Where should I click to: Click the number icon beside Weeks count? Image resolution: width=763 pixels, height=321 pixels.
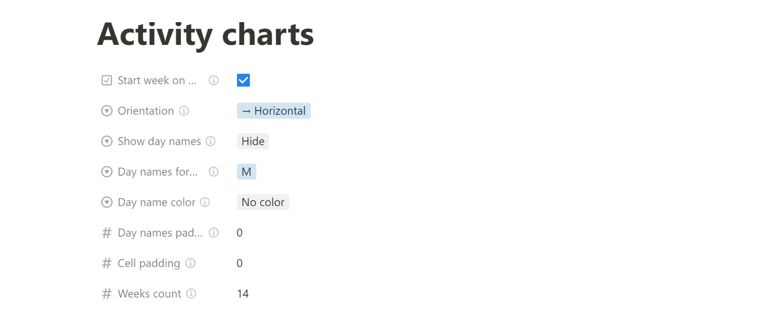[106, 293]
